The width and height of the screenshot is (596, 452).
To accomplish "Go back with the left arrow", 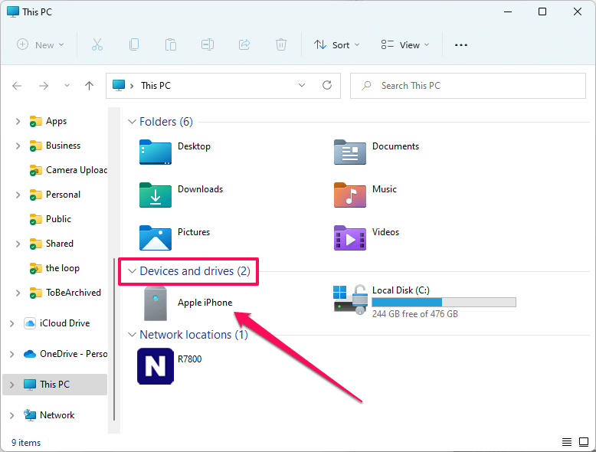I will 17,86.
